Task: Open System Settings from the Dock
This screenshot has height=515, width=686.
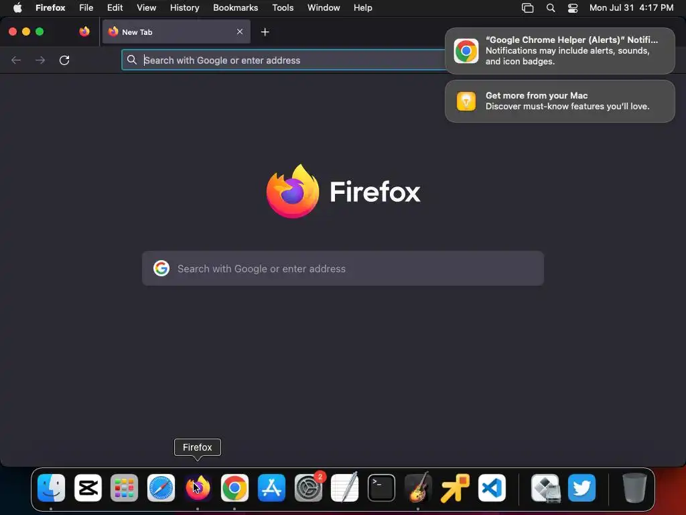Action: click(308, 488)
